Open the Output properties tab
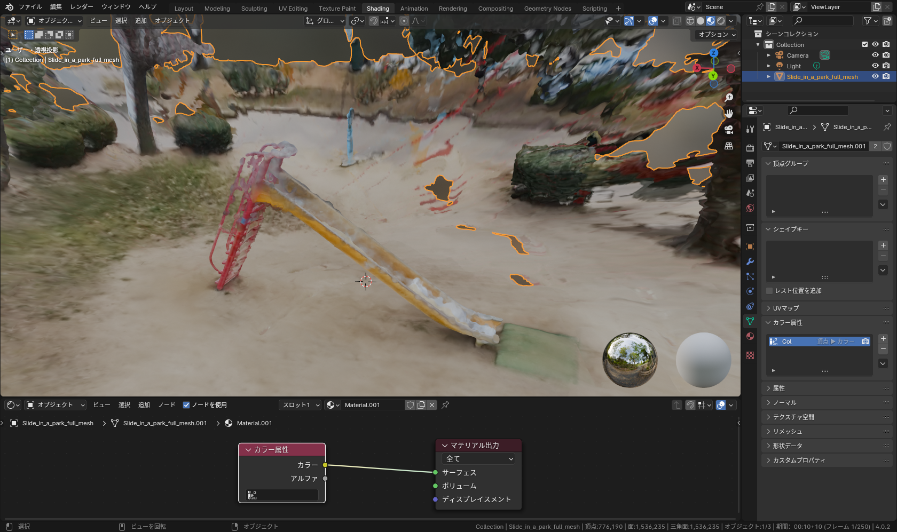The height and width of the screenshot is (532, 897). (750, 164)
